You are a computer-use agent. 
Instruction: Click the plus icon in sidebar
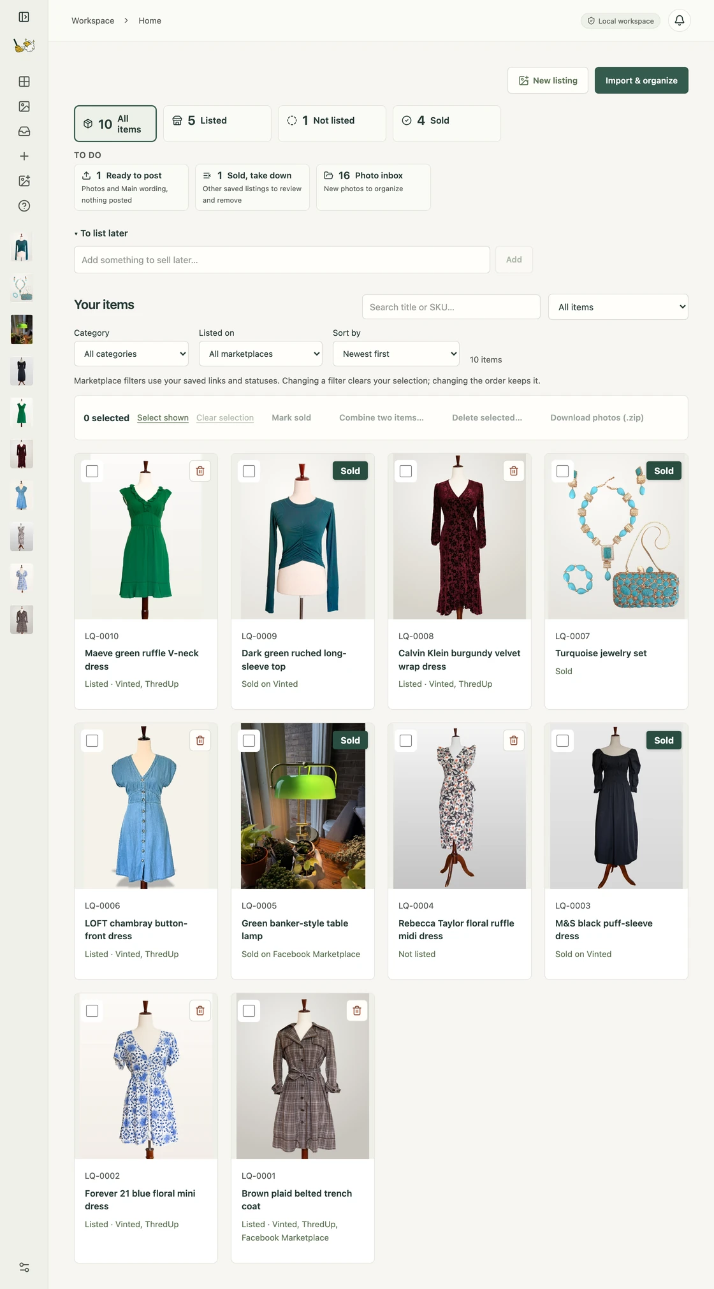pyautogui.click(x=24, y=156)
